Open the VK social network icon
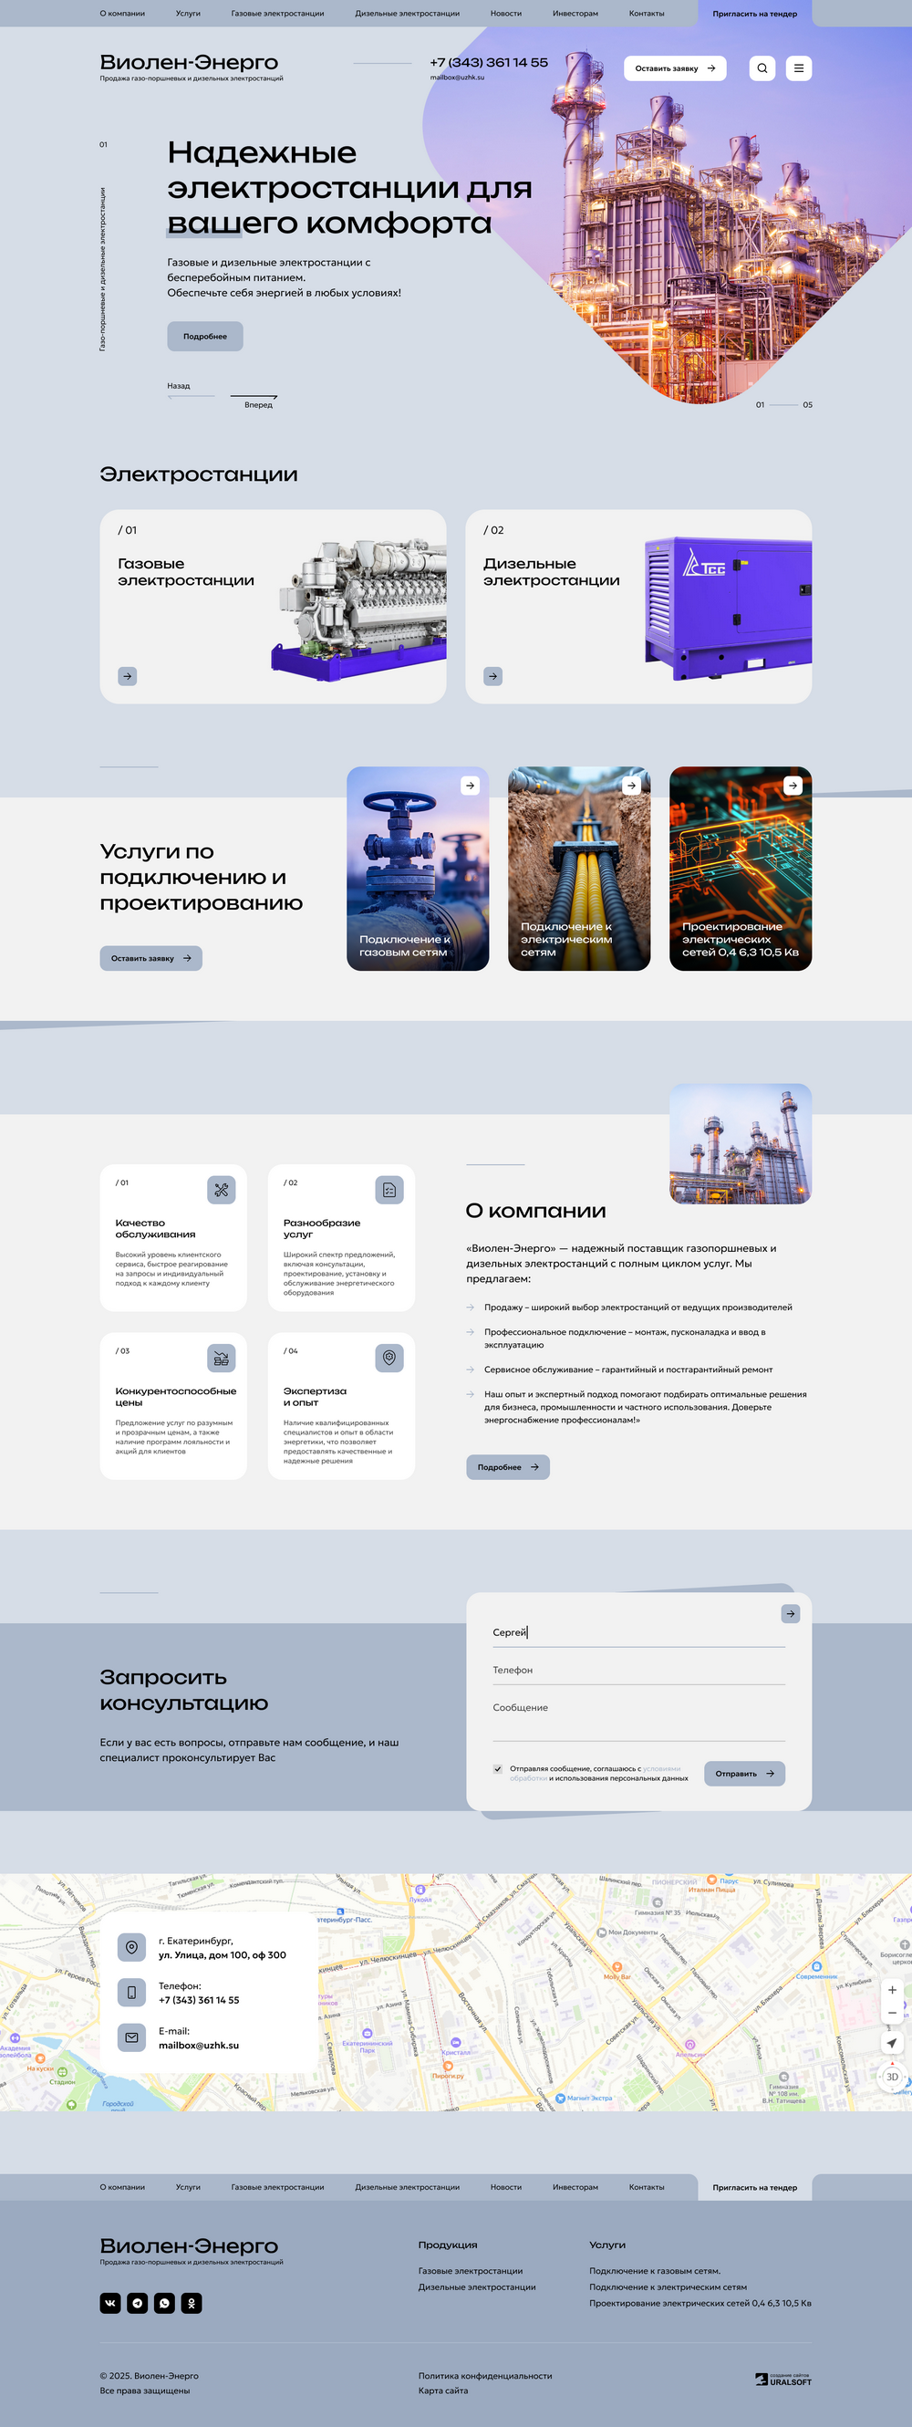Viewport: 912px width, 2427px height. point(110,2303)
